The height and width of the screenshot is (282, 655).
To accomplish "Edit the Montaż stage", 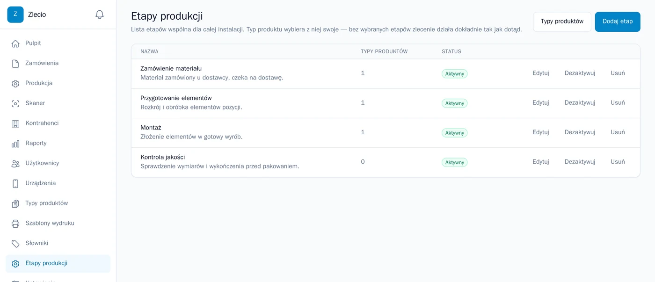I will coord(540,132).
